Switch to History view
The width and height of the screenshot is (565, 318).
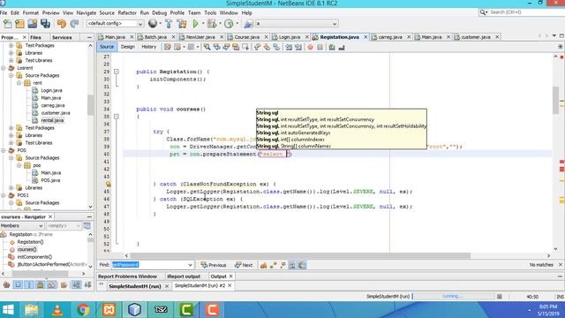click(149, 47)
